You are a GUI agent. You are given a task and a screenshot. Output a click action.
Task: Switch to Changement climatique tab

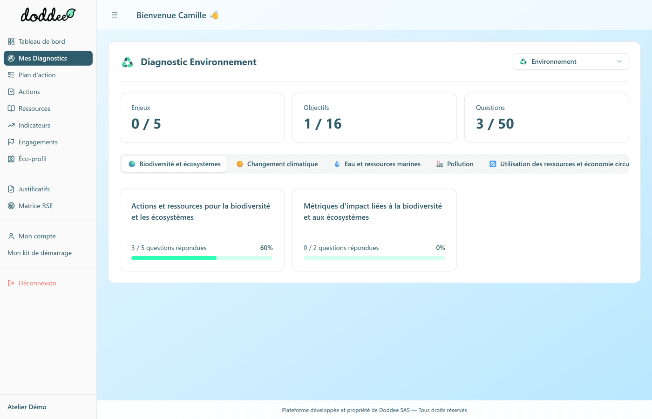click(277, 164)
